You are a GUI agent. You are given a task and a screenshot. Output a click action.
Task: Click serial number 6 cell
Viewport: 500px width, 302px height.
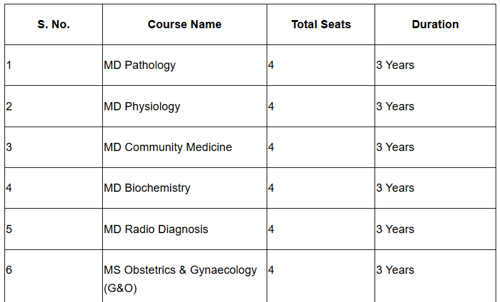[9, 270]
